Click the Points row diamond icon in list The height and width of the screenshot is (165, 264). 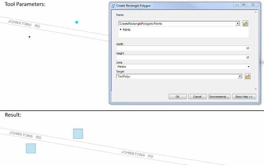point(120,29)
